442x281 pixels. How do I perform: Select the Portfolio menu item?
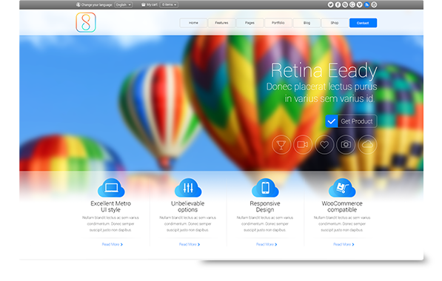tap(278, 23)
